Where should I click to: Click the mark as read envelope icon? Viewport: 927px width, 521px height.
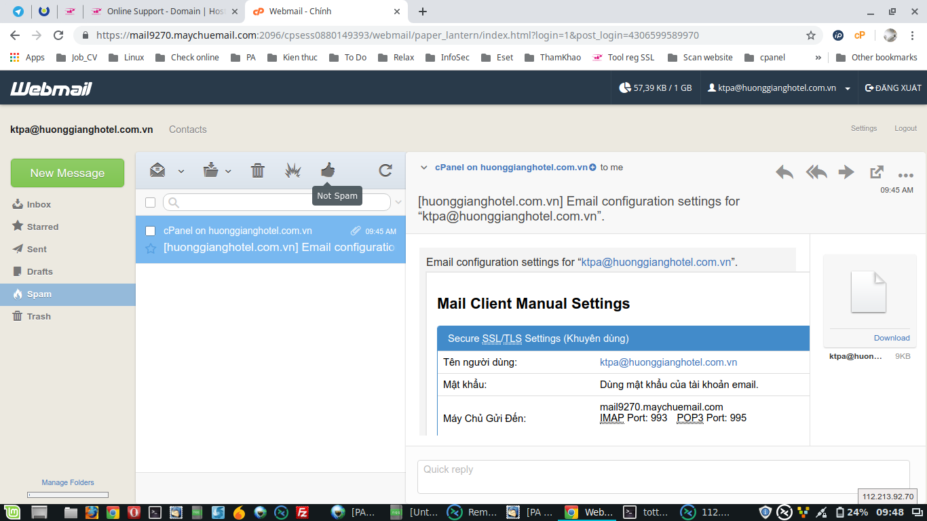click(x=157, y=170)
